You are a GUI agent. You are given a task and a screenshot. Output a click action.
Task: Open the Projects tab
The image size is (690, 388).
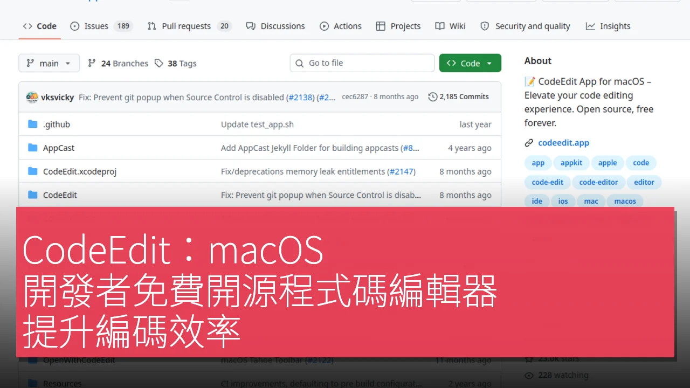pos(398,26)
